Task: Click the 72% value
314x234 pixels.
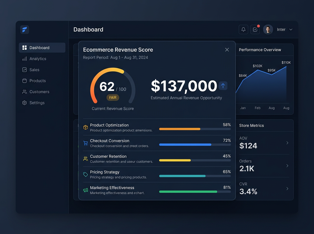Action: (x=227, y=141)
